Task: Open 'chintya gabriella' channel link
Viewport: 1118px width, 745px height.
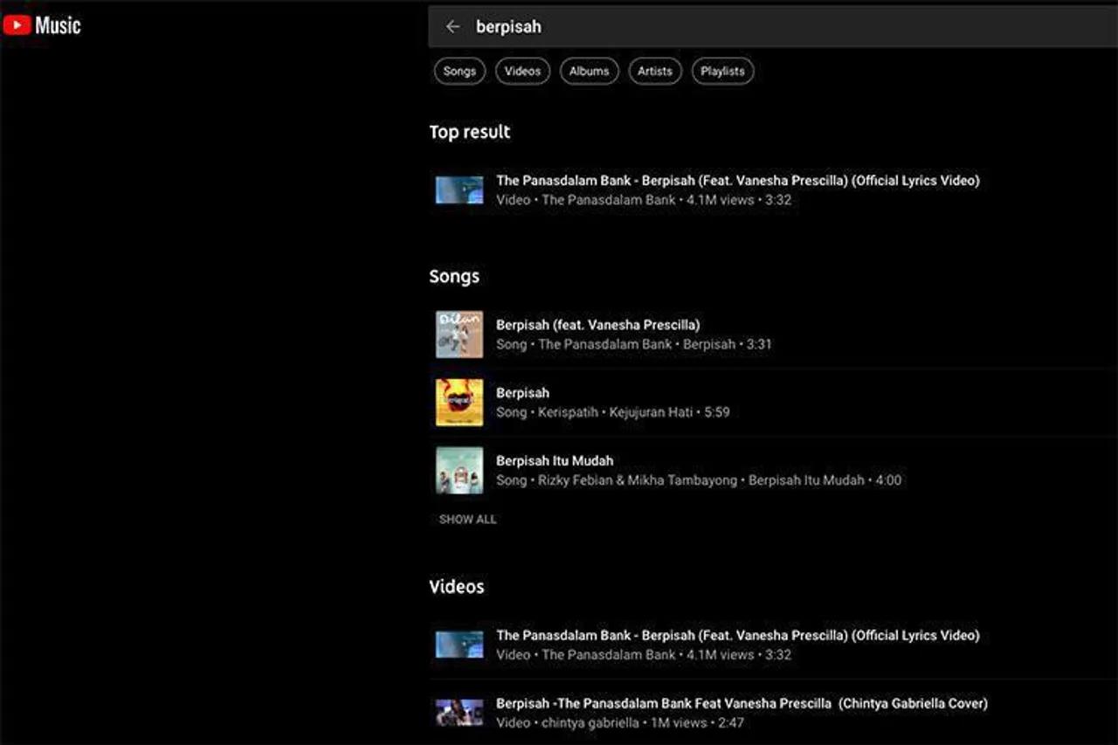Action: point(590,723)
